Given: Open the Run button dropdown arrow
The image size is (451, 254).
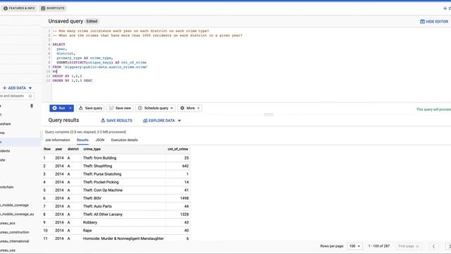Looking at the screenshot, I should pyautogui.click(x=70, y=108).
